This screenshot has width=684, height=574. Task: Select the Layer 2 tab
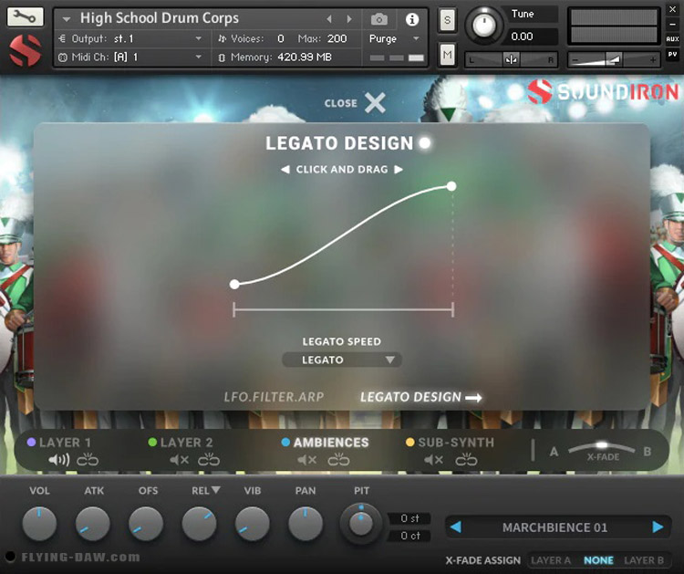click(x=186, y=443)
